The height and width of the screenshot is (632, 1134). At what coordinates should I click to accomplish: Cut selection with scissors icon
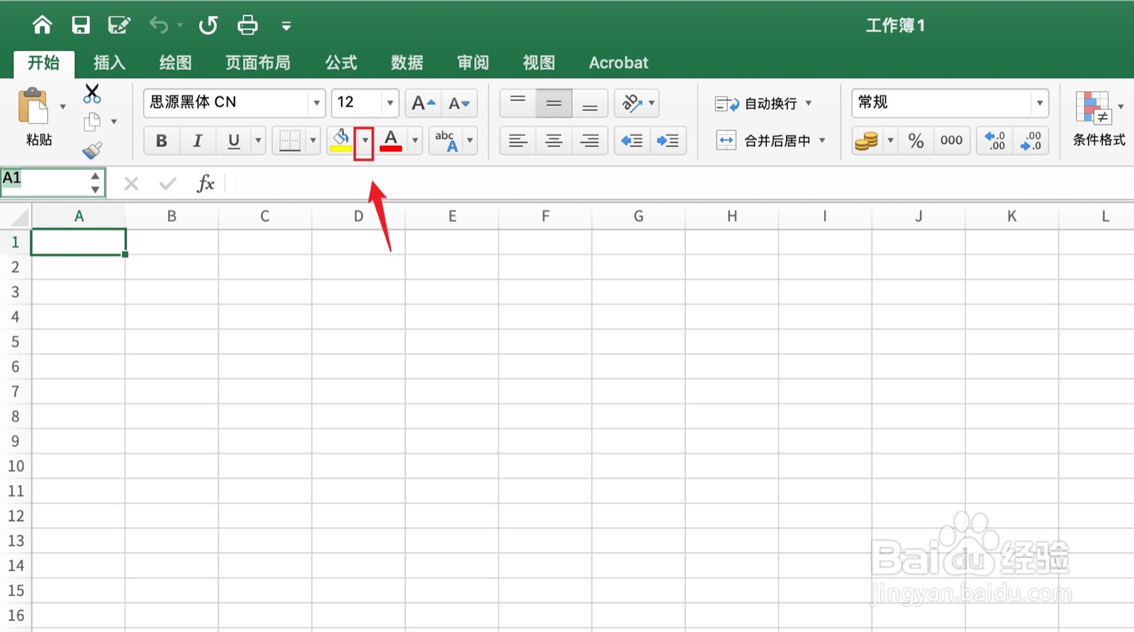(92, 94)
